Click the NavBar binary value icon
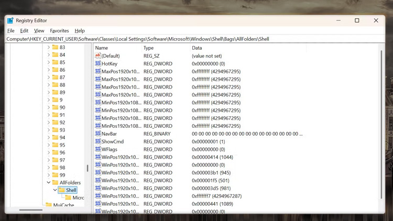Image resolution: width=393 pixels, height=221 pixels. 98,134
